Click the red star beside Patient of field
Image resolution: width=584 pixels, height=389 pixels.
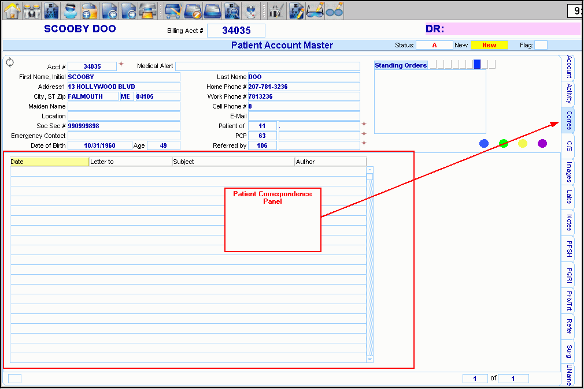pos(364,124)
